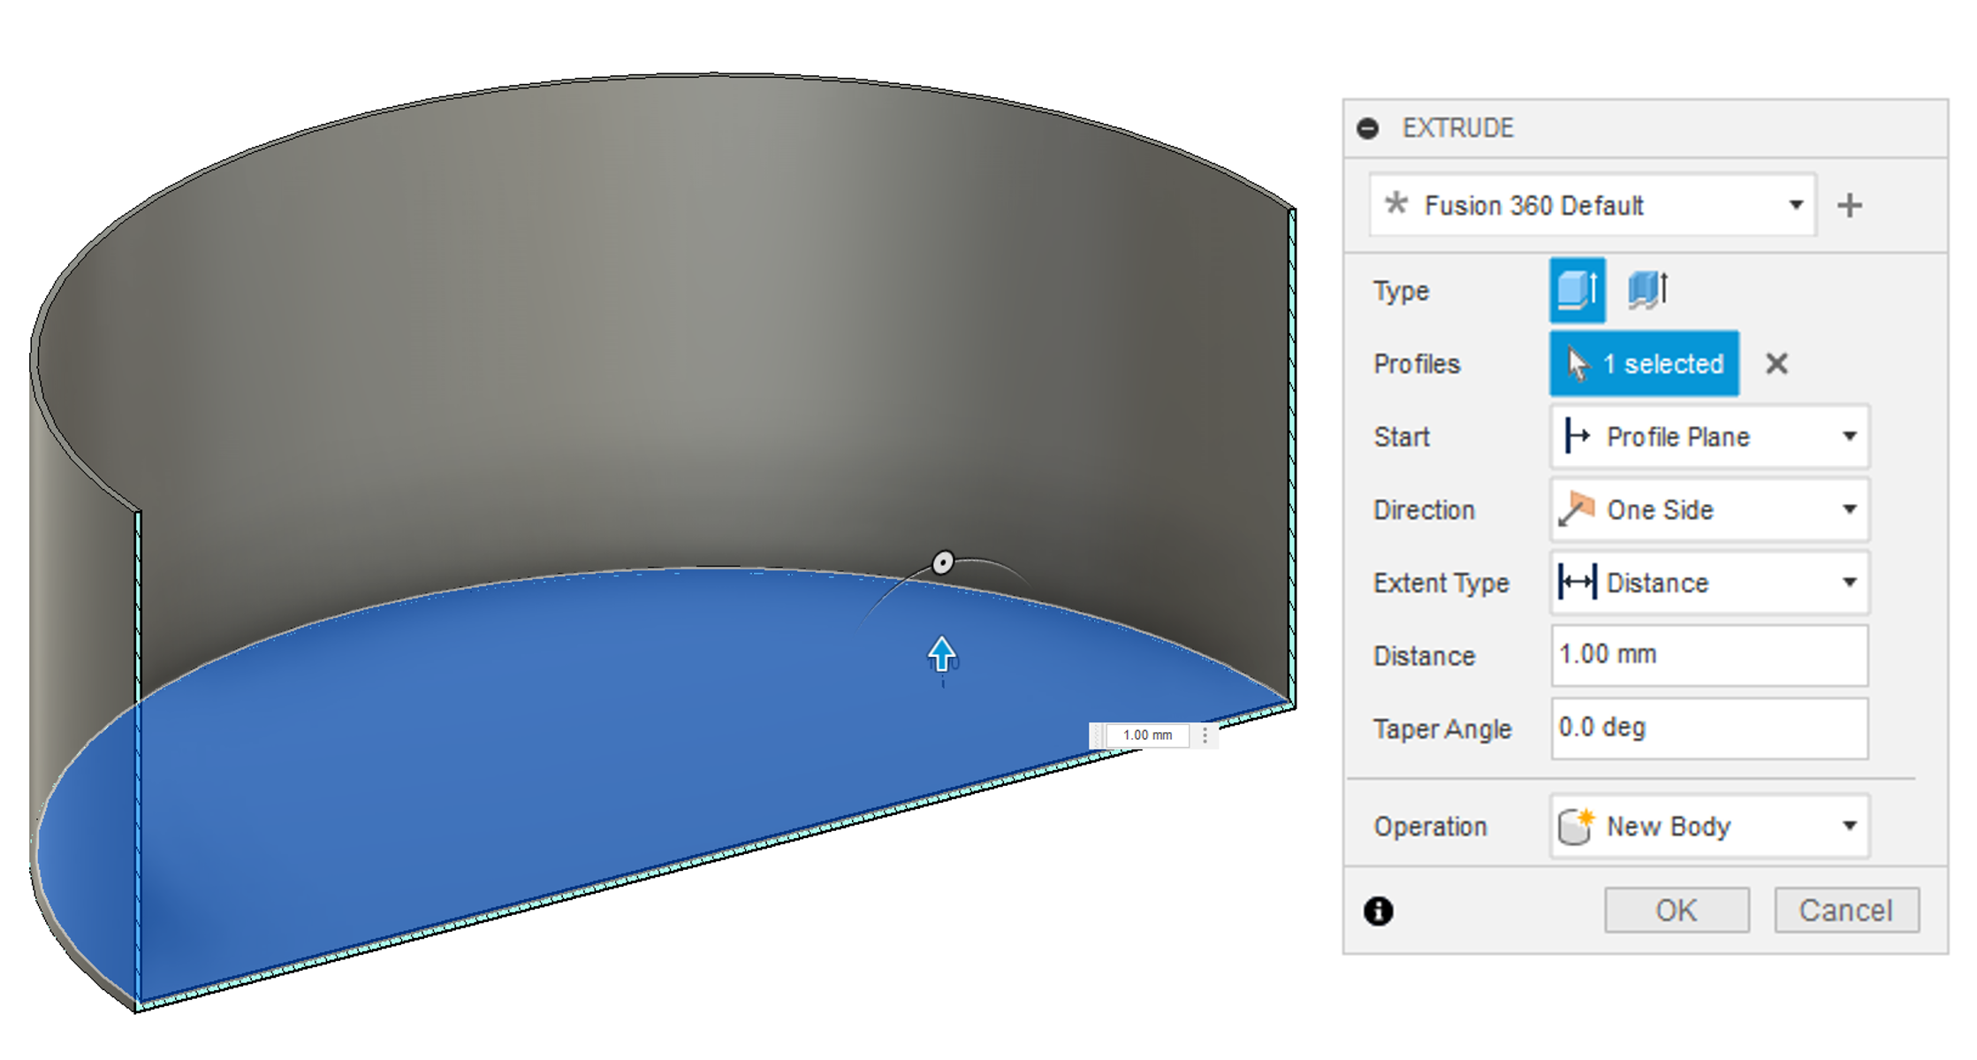Viewport: 1977px width, 1060px height.
Task: Select the solid Extrude type icon
Action: click(1577, 290)
